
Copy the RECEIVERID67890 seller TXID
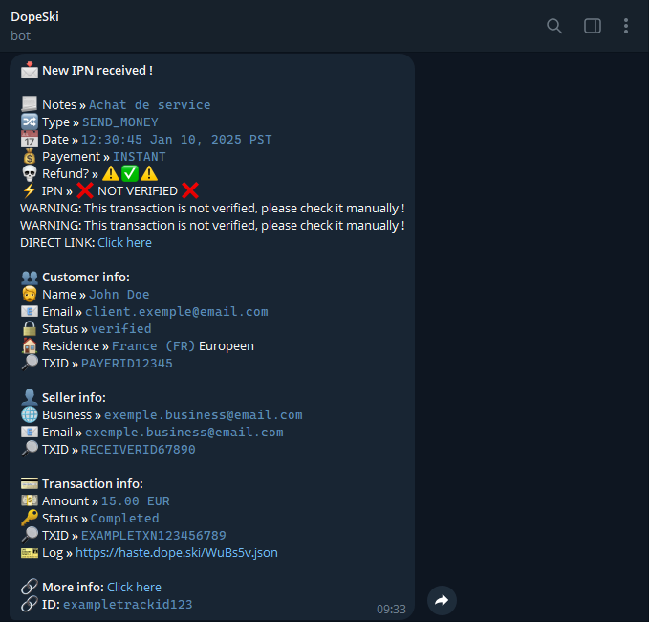(138, 450)
